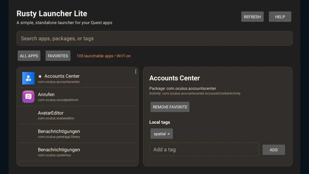Viewport: 309px width, 174px height.
Task: Click the Accounts Center list entry name
Action: click(x=62, y=76)
